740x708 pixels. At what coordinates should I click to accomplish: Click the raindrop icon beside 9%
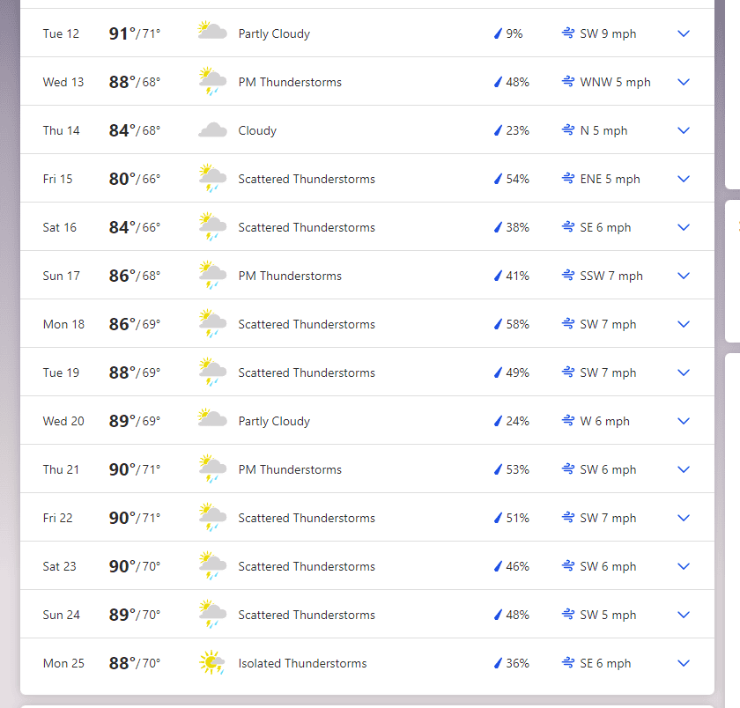tap(498, 33)
